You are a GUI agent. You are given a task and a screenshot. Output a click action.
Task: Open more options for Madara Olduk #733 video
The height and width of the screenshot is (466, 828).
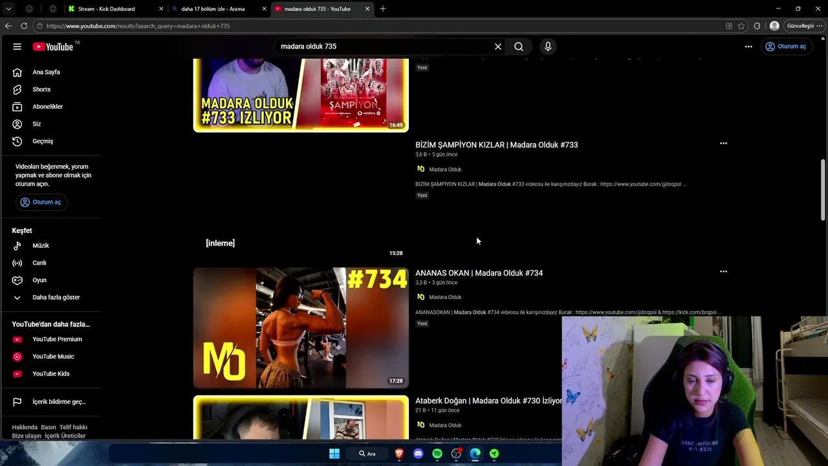pyautogui.click(x=723, y=144)
